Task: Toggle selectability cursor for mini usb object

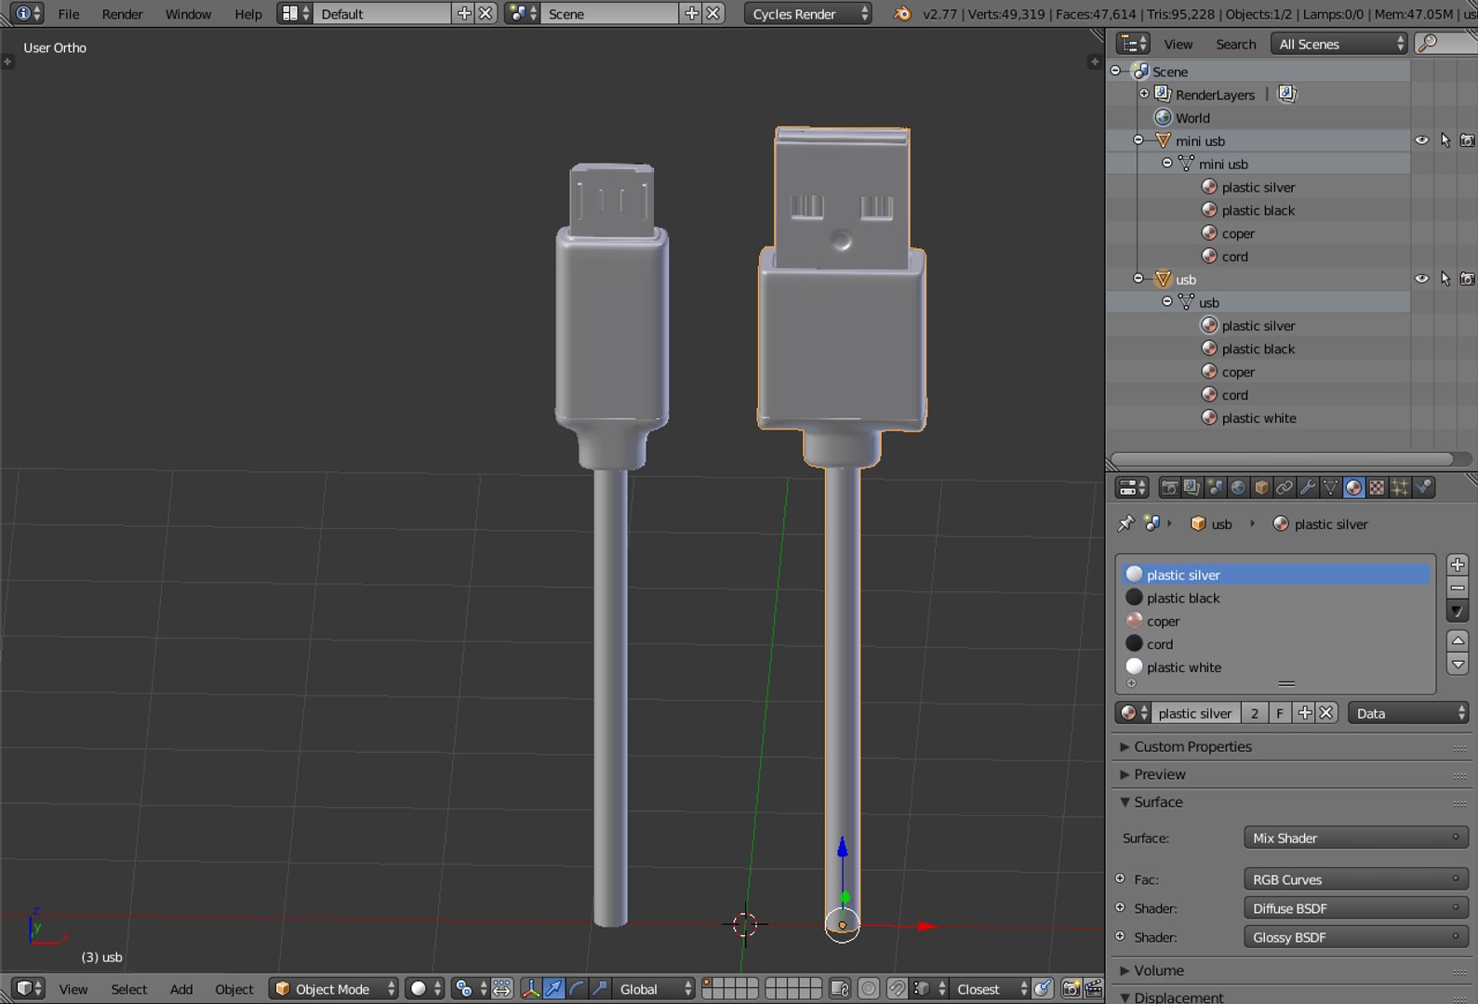Action: click(1445, 140)
